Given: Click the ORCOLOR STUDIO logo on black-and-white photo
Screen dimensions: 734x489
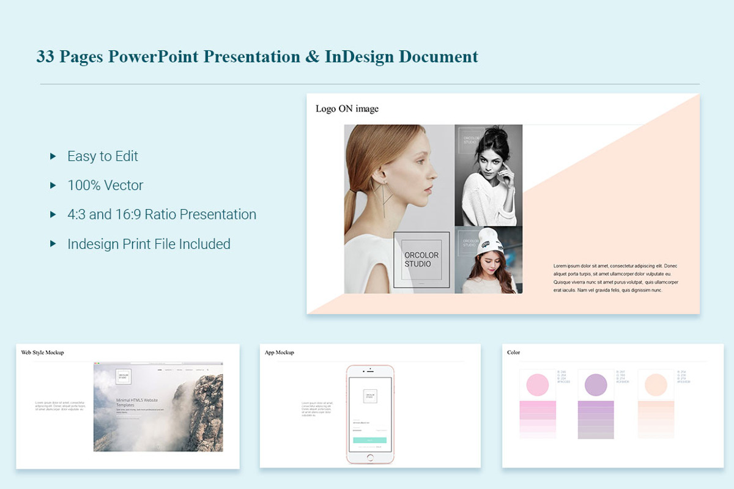Looking at the screenshot, I should point(472,141).
